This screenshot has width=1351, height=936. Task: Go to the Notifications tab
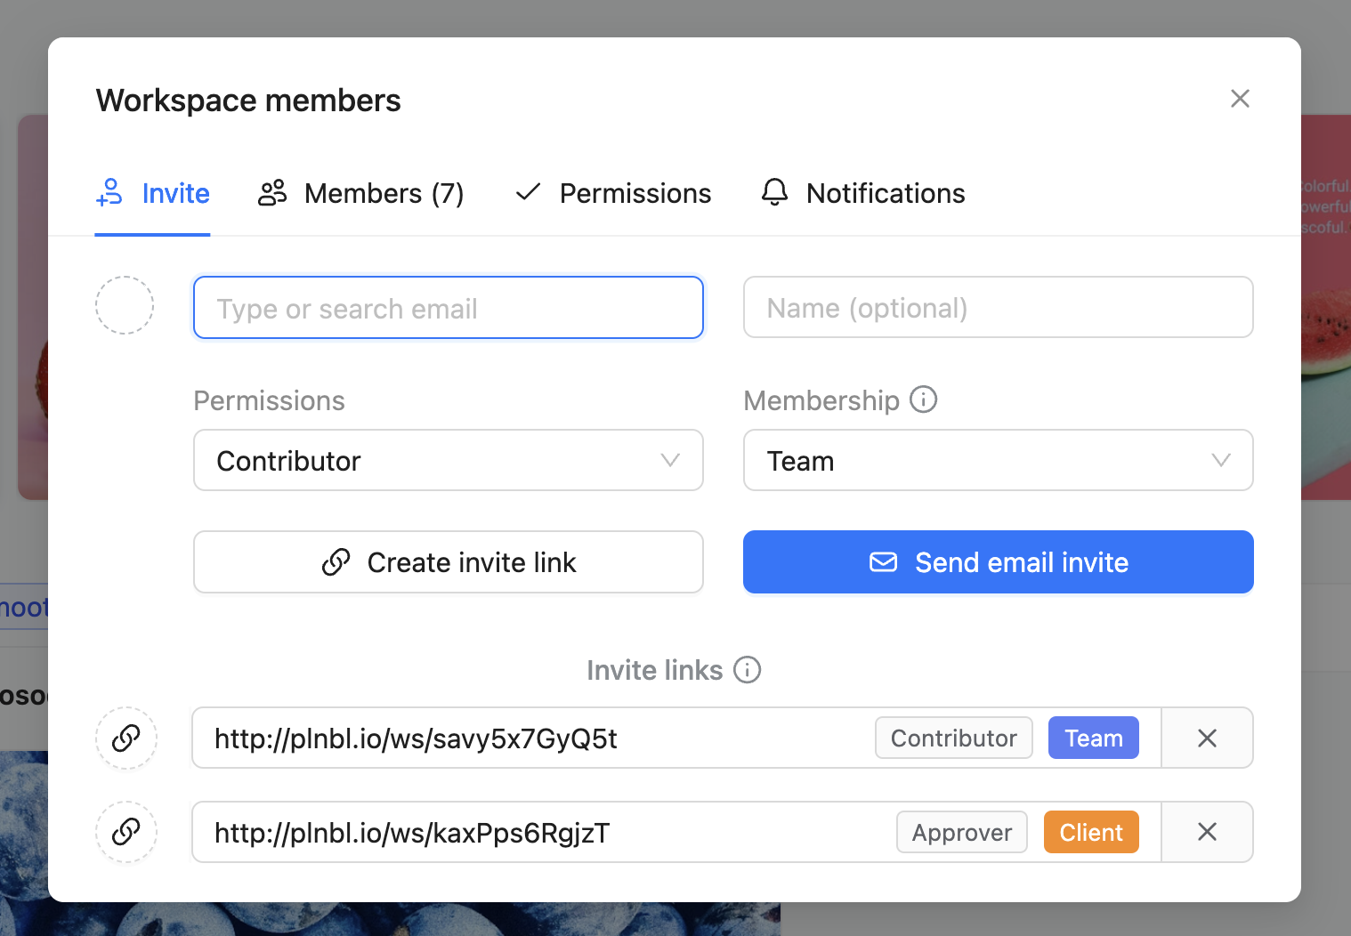863,193
